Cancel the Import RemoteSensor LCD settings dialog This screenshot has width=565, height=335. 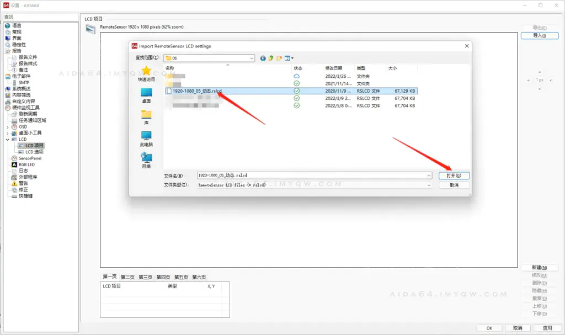(454, 185)
